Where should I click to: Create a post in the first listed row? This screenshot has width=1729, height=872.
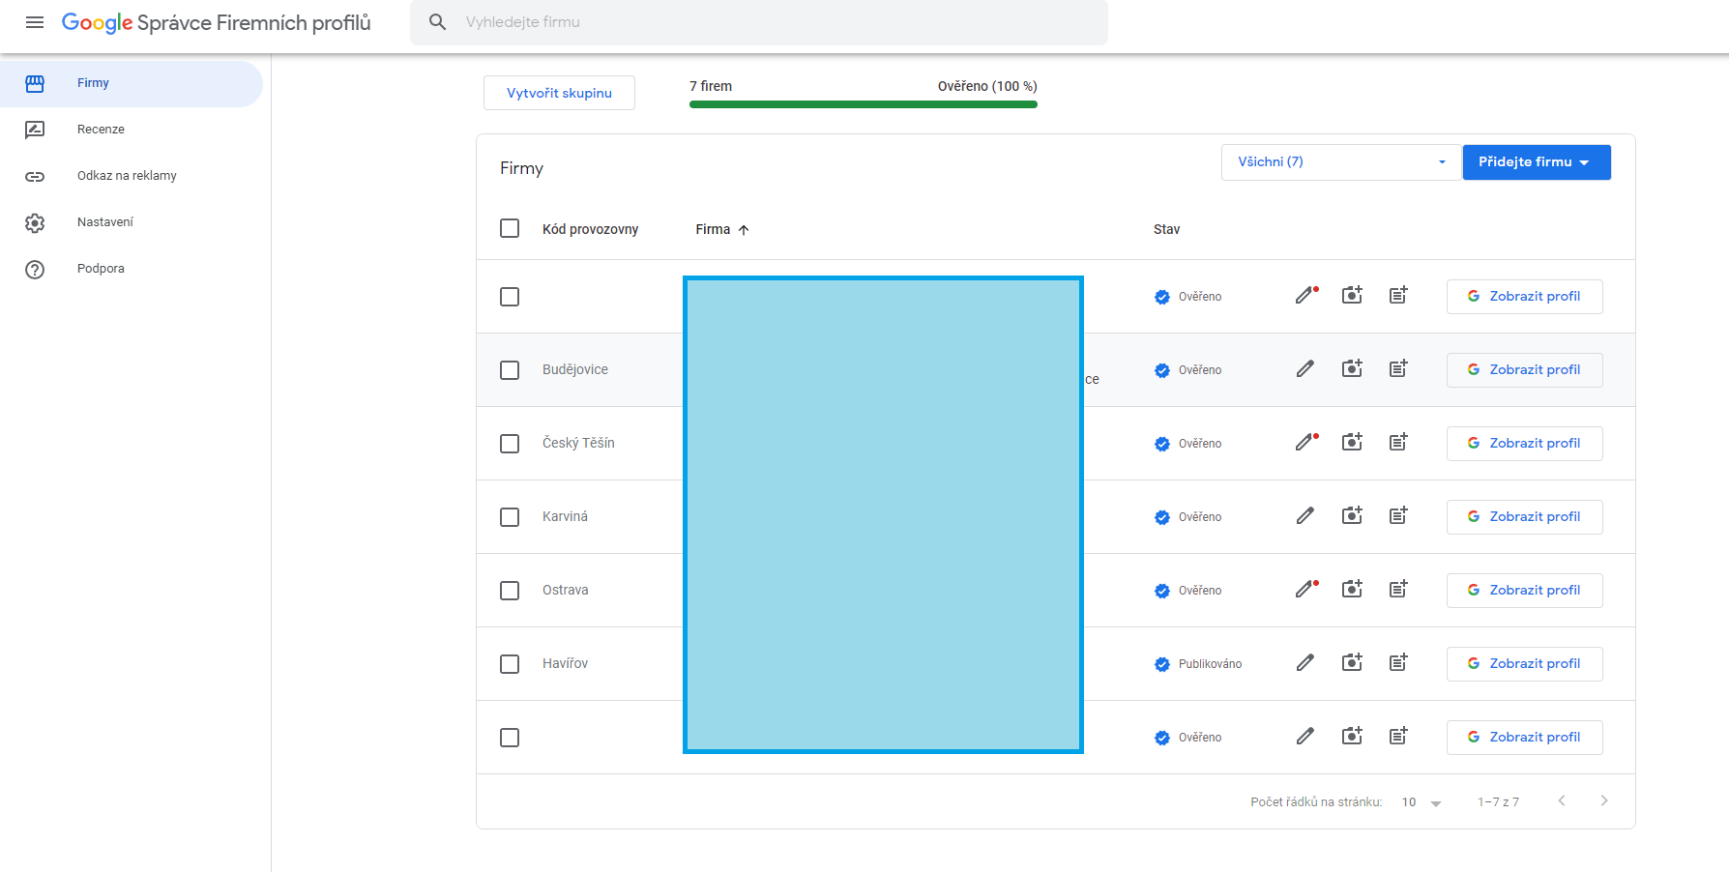[1398, 296]
